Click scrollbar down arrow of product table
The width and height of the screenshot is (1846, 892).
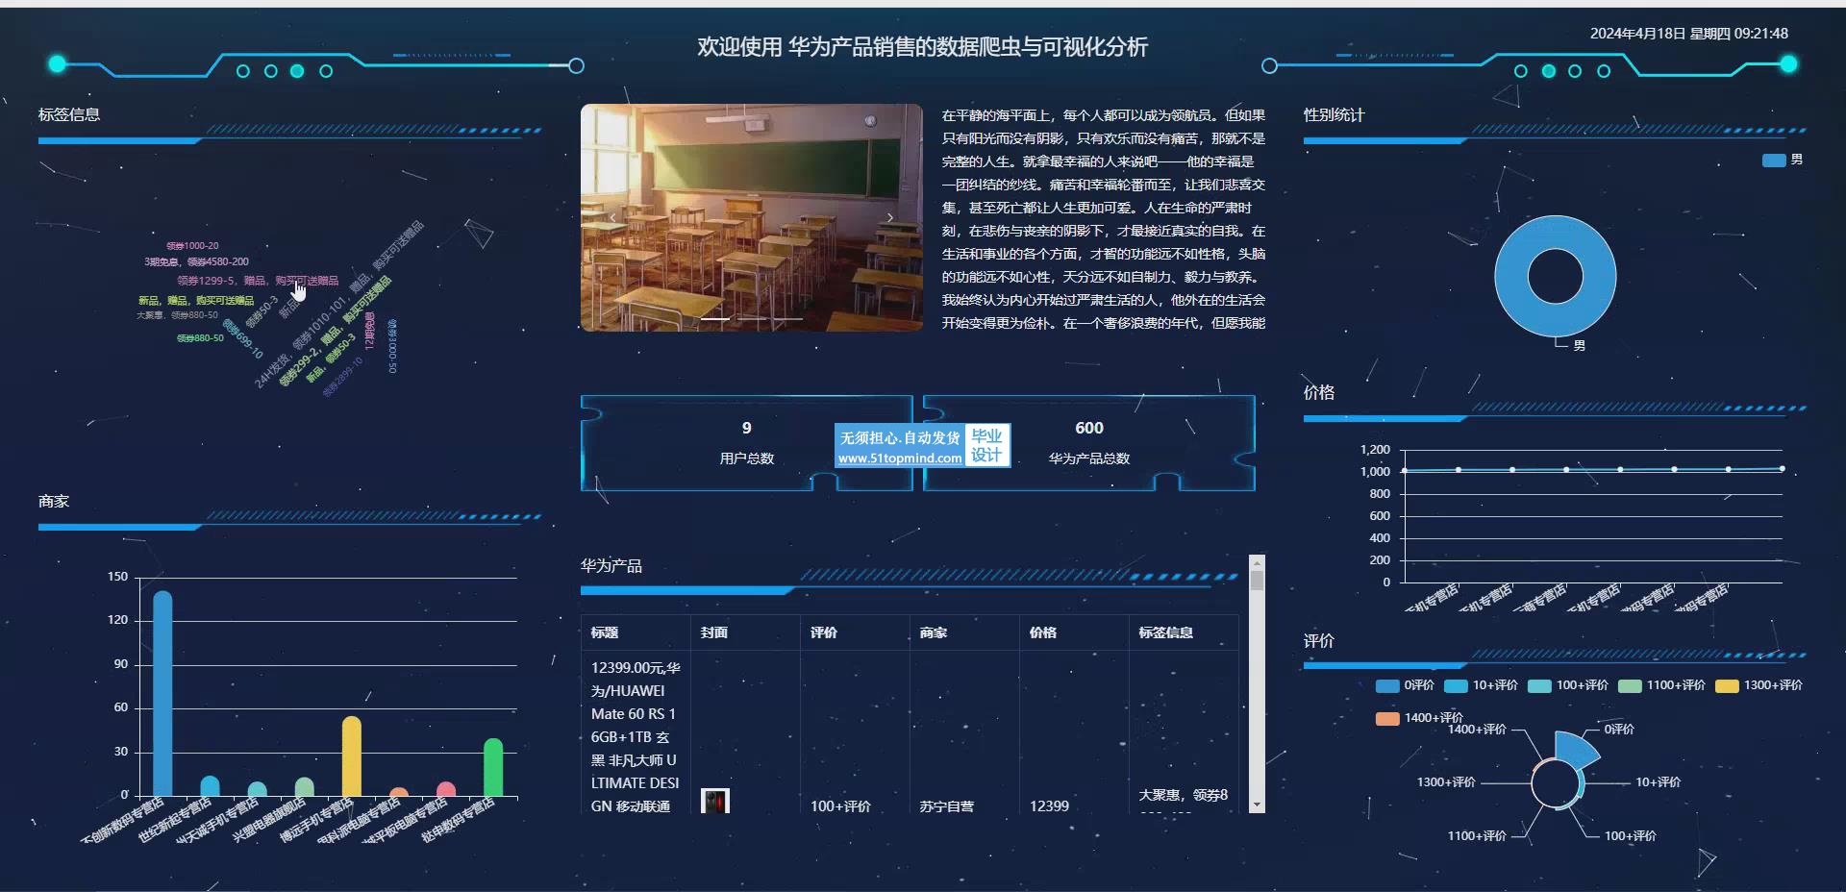[x=1257, y=805]
